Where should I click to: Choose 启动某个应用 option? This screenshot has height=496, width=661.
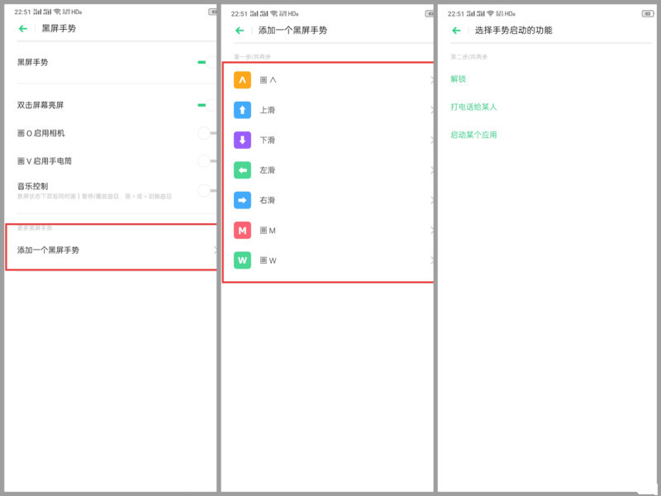tap(472, 134)
